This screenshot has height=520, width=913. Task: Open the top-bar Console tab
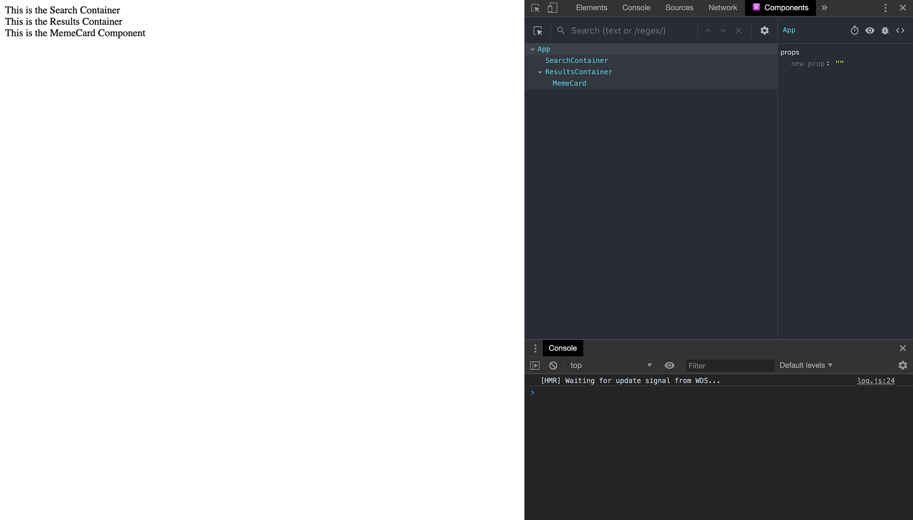tap(636, 8)
